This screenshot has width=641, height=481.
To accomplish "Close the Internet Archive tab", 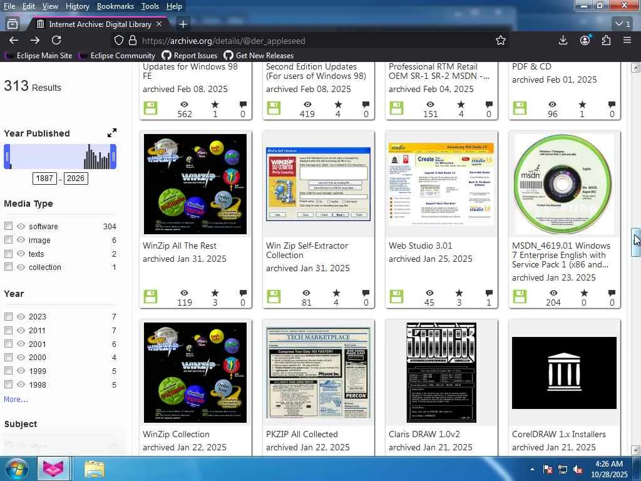I will click(159, 24).
